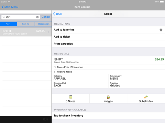The image size is (165, 123).
Task: Cancel the item search
Action: 46,17
